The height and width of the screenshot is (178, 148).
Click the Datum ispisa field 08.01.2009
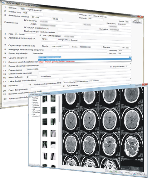[37, 69]
